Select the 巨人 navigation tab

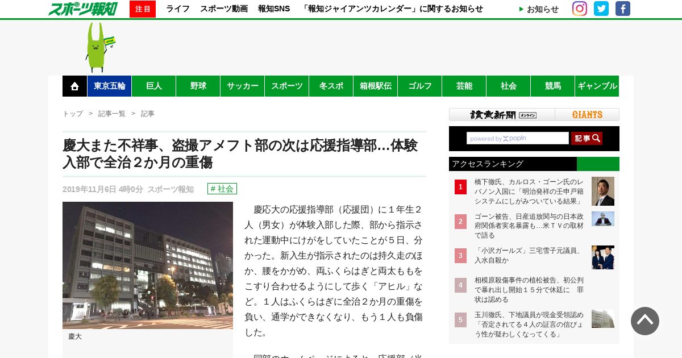pyautogui.click(x=154, y=86)
